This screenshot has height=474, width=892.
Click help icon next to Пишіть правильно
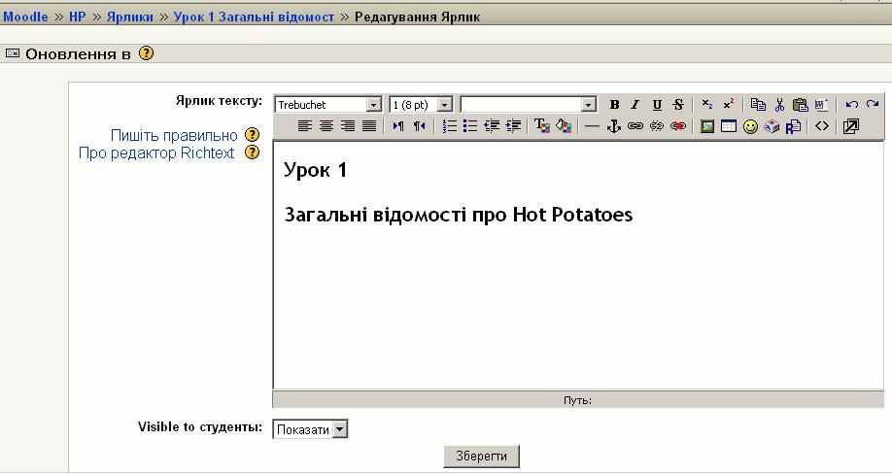click(252, 135)
